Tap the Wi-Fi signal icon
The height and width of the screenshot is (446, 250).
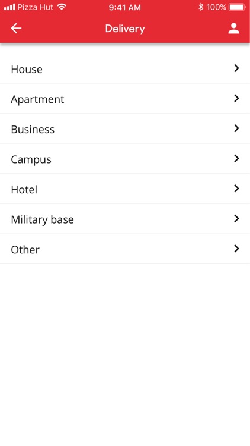point(62,7)
